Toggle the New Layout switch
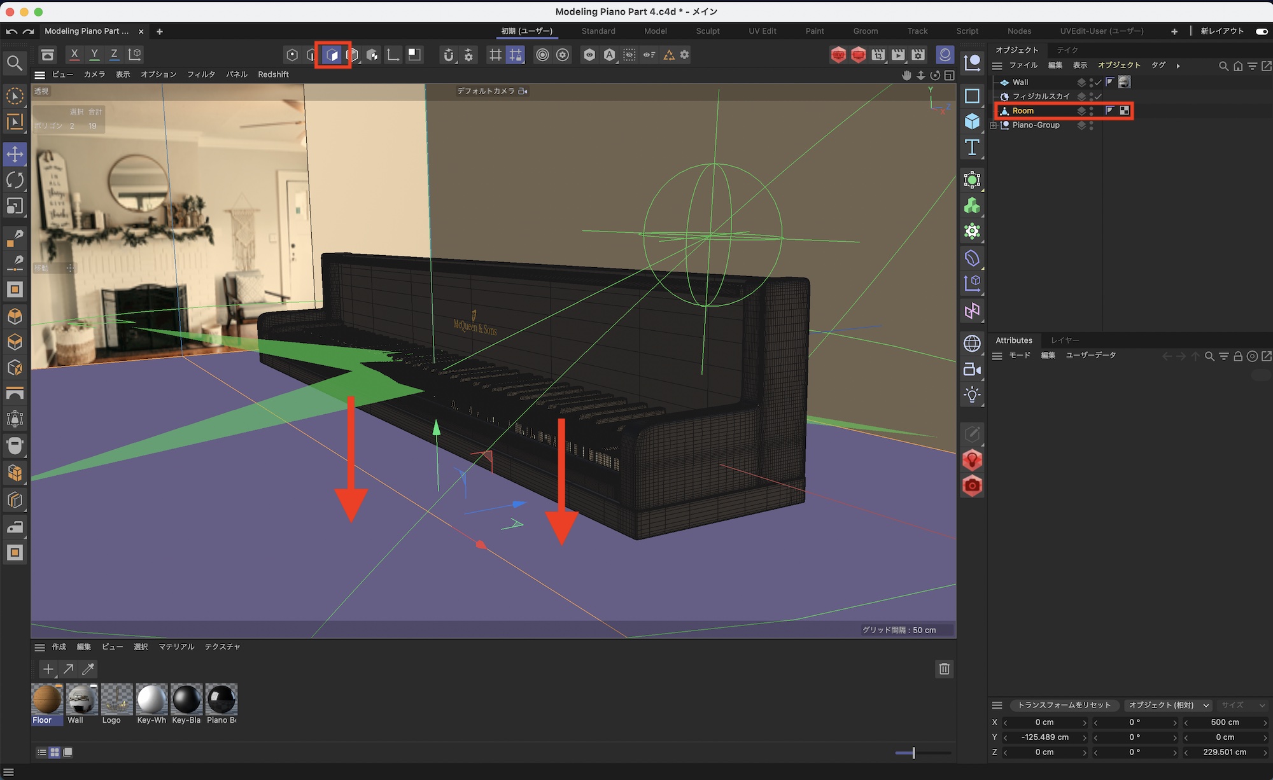 pos(1261,31)
